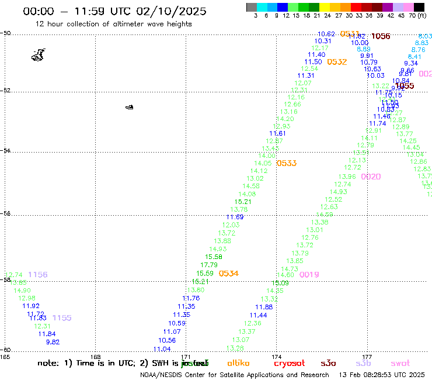Click the cryosat satellite legend label
Image resolution: width=432 pixels, height=380 pixels.
tap(290, 364)
